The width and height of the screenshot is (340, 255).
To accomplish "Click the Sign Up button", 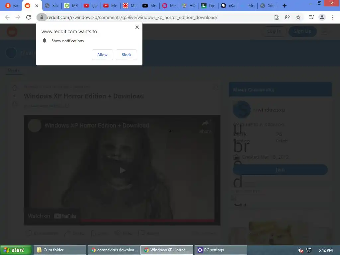I will 302,32.
